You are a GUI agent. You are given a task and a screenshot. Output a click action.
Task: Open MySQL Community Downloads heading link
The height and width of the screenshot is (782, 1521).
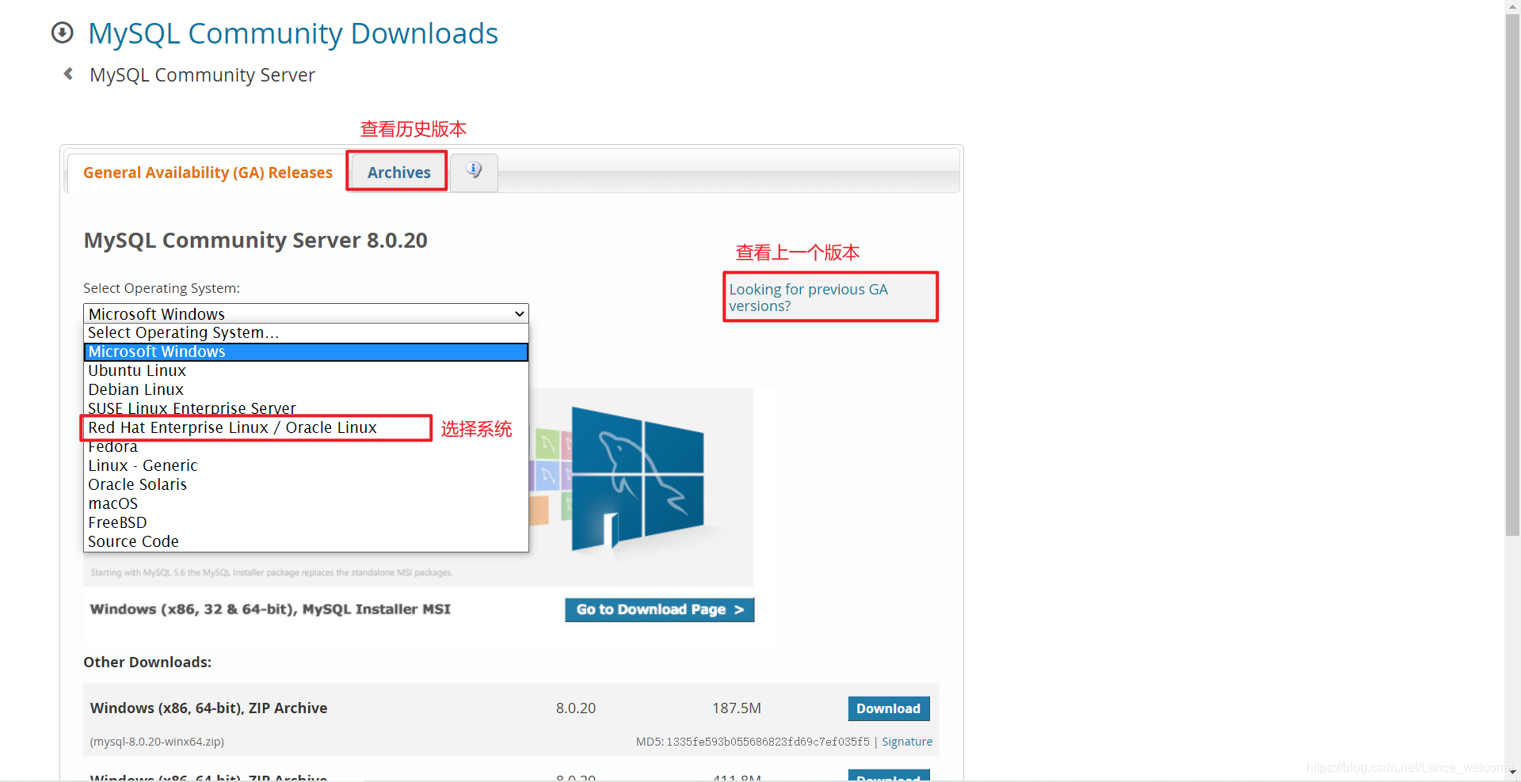(x=292, y=33)
